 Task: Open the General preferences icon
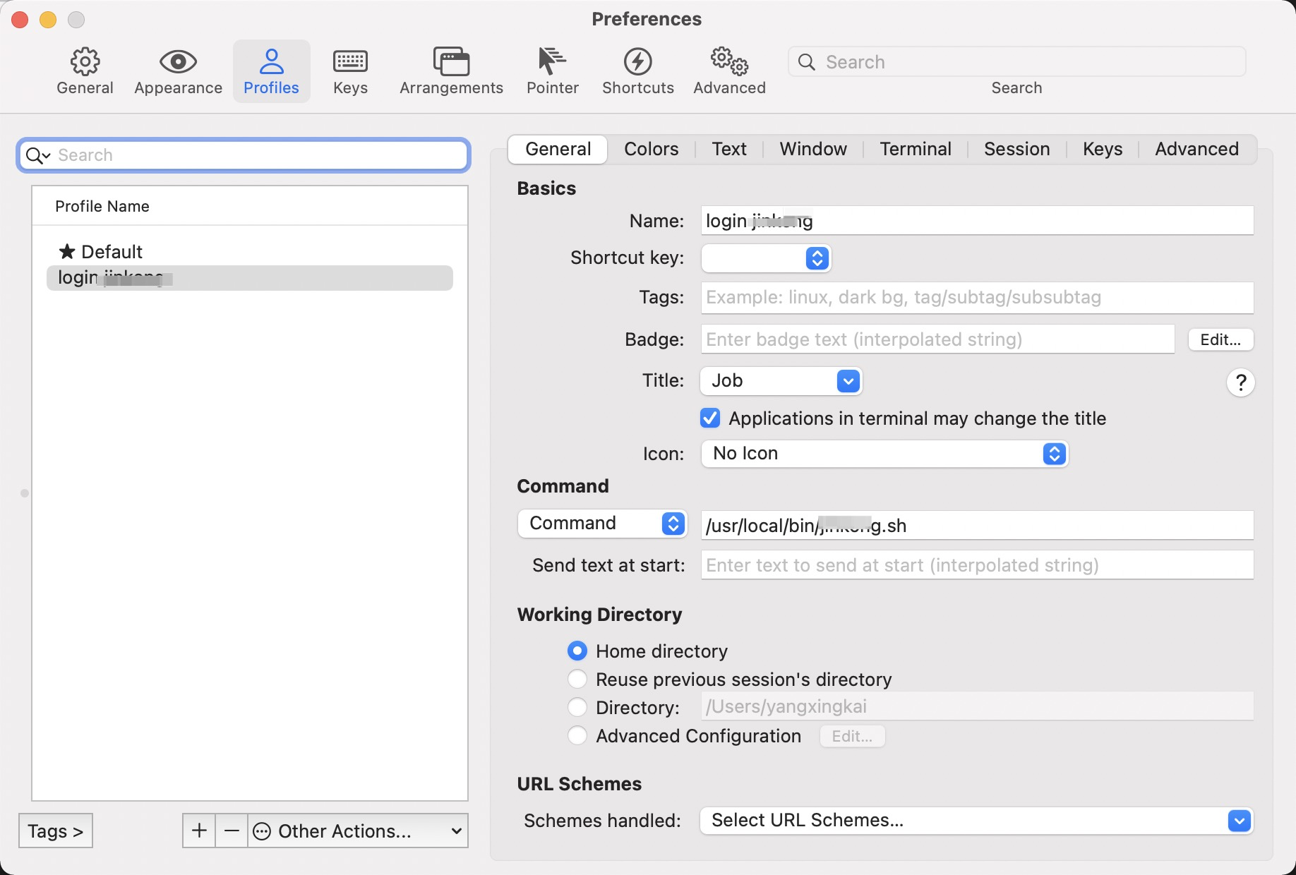[x=85, y=70]
